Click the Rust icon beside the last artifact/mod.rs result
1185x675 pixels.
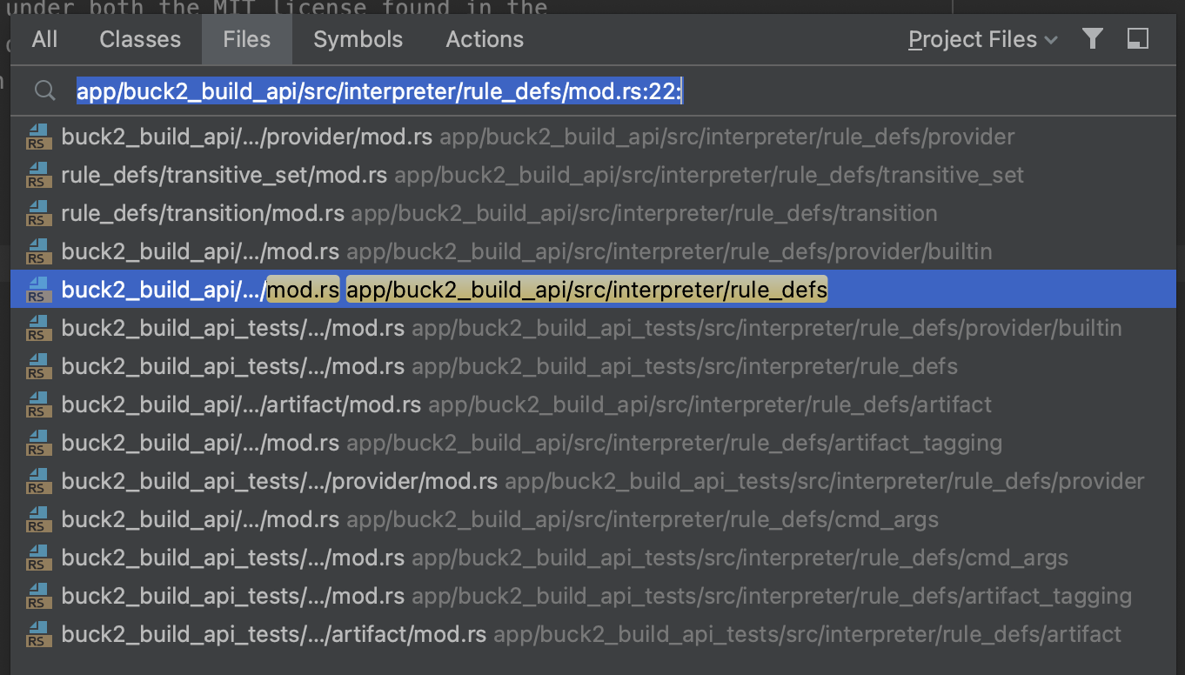coord(38,634)
